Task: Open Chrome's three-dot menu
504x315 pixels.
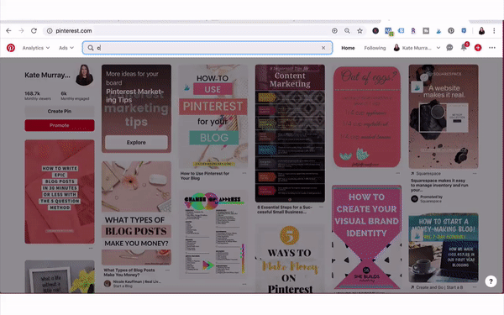Action: (494, 31)
